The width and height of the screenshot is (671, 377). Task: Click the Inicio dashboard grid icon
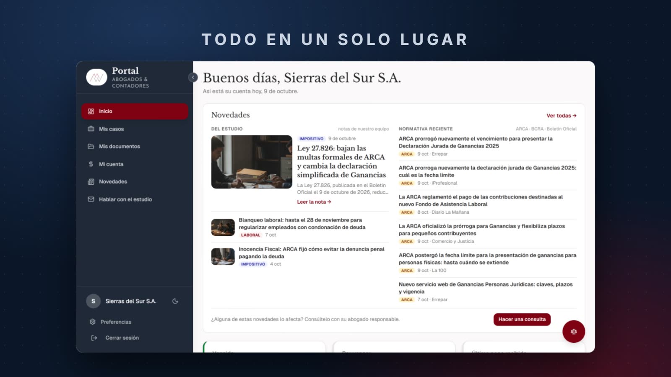coord(91,111)
